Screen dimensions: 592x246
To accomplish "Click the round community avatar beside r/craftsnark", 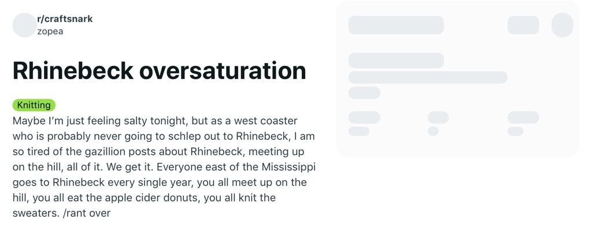I will 24,25.
